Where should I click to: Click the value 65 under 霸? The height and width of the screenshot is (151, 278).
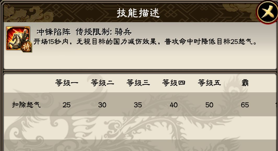click(245, 105)
